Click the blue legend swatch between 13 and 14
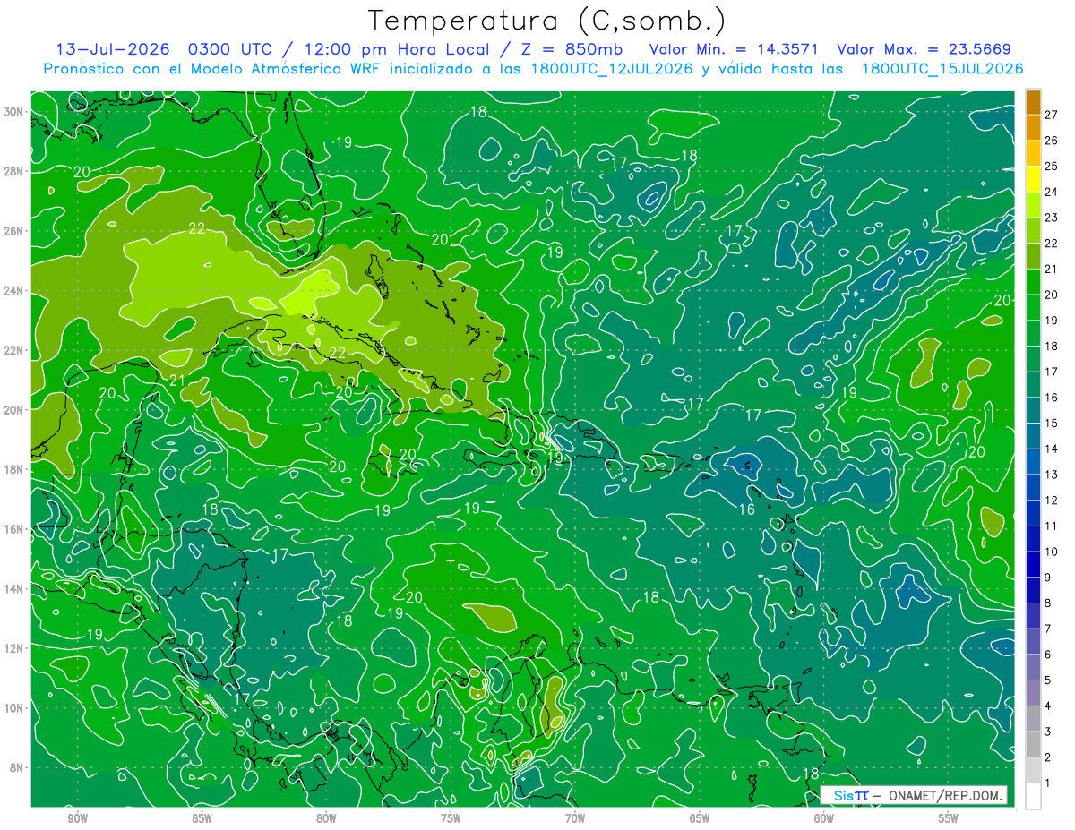 coord(1033,461)
